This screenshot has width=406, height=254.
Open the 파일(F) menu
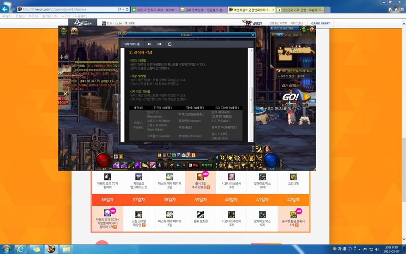click(x=7, y=16)
